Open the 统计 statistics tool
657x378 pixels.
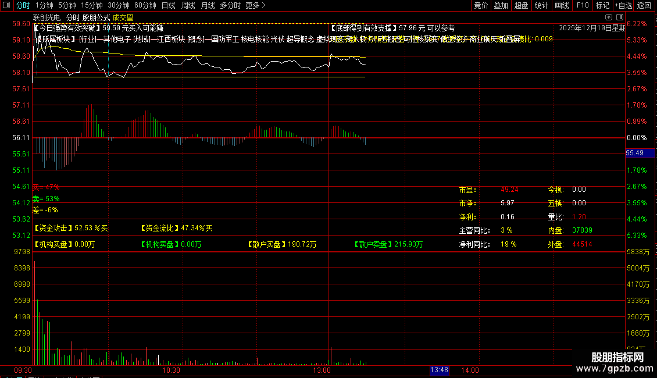pos(541,5)
